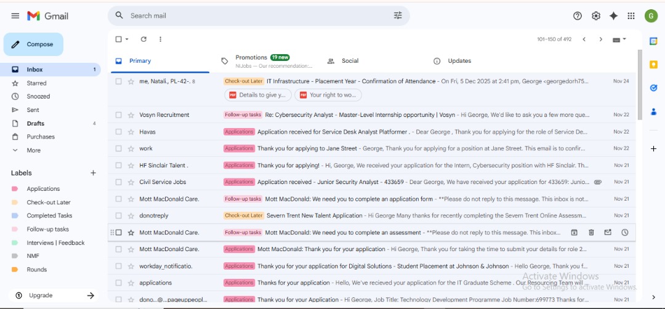Image resolution: width=665 pixels, height=309 pixels.
Task: Open Google Tasks side panel
Action: [x=653, y=88]
